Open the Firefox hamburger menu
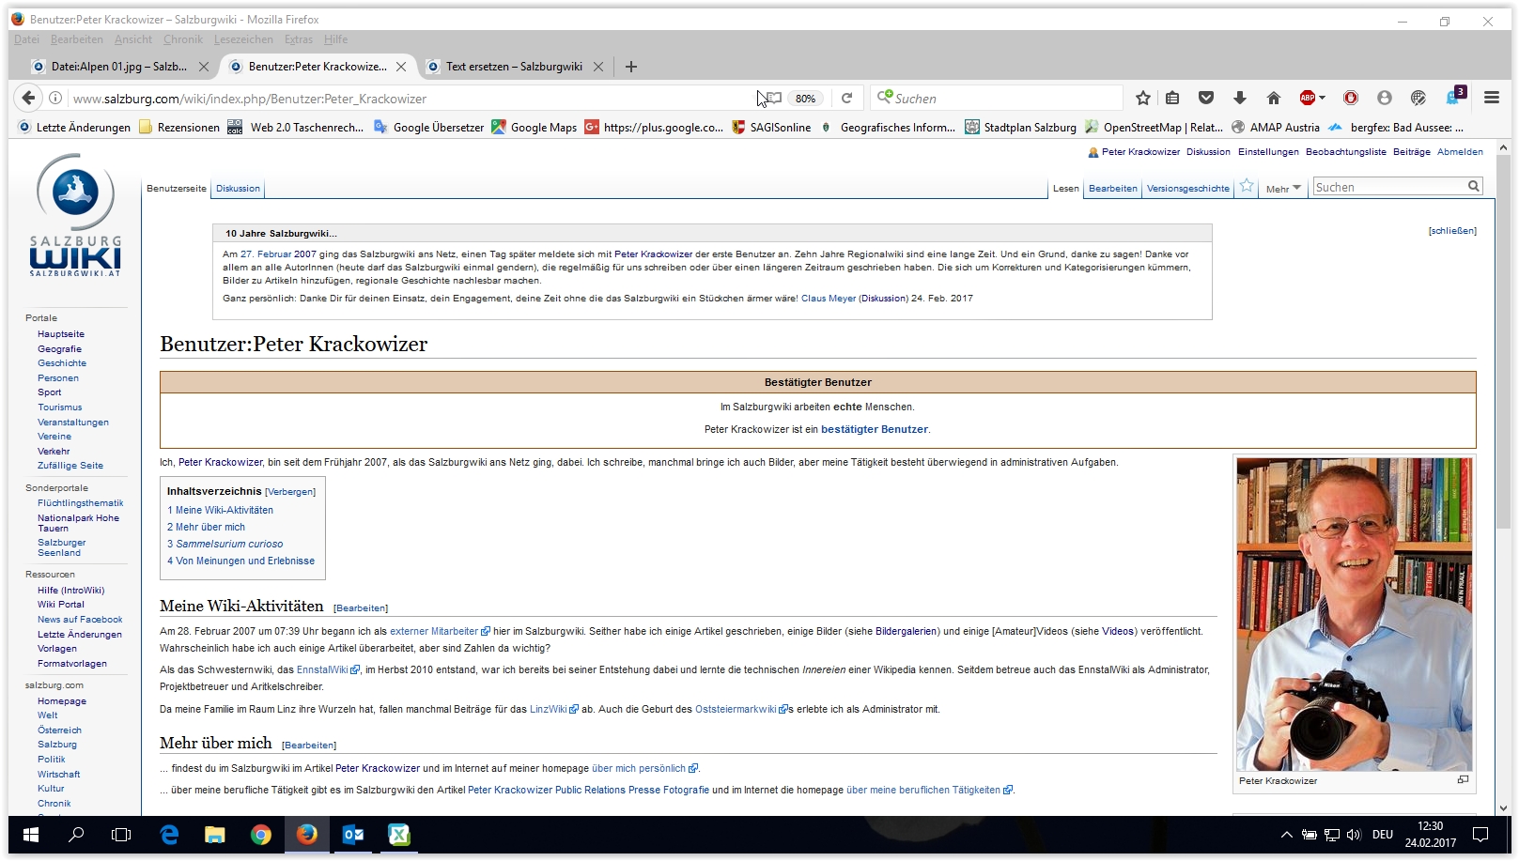1519x861 pixels. [1492, 98]
